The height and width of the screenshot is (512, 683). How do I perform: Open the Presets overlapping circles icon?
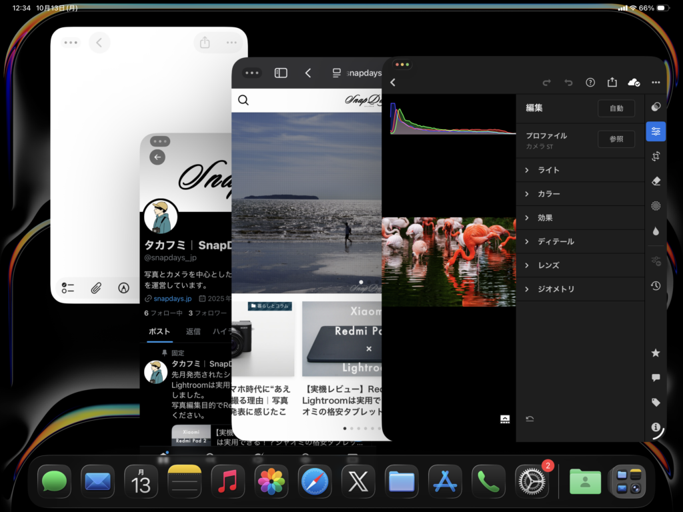(656, 107)
